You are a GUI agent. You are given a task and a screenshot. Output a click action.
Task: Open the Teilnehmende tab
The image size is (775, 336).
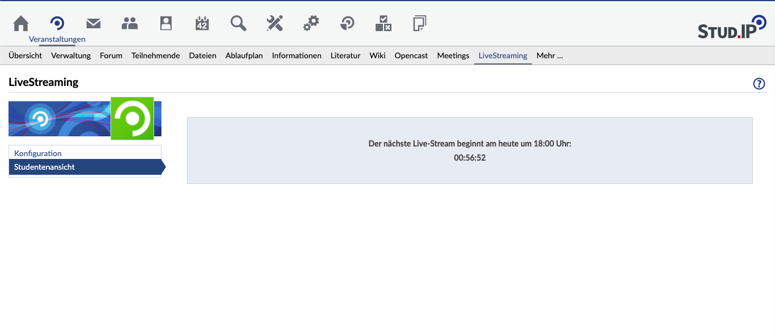coord(155,55)
